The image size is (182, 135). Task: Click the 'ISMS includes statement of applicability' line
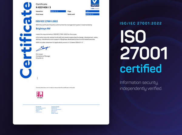(59, 42)
